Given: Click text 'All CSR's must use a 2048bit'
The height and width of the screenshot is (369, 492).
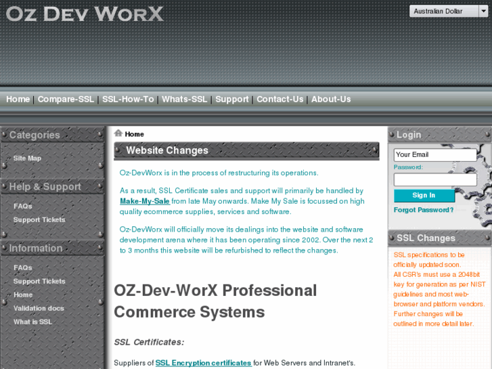Looking at the screenshot, I should click(x=437, y=274).
